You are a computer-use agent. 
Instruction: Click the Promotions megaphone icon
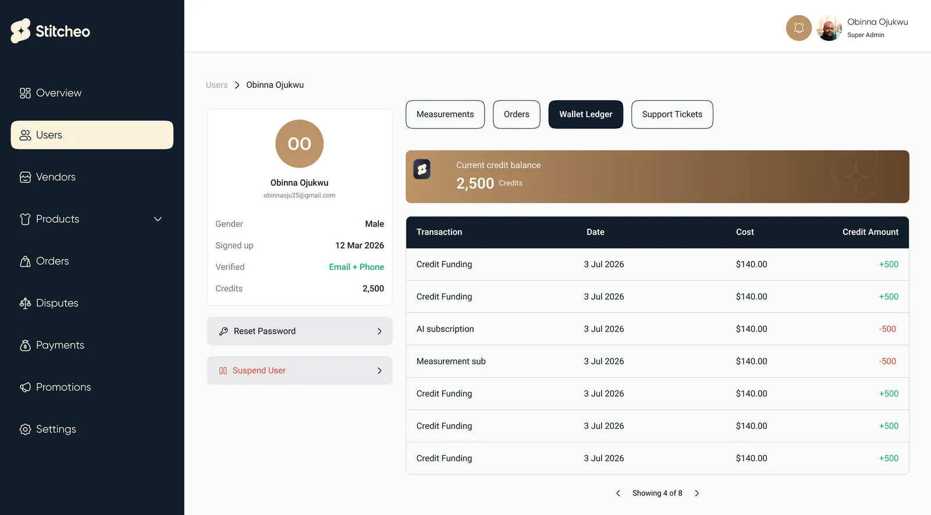[x=25, y=387]
